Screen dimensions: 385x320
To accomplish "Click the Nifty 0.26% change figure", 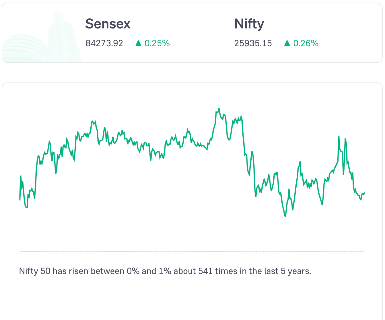I will pyautogui.click(x=306, y=43).
